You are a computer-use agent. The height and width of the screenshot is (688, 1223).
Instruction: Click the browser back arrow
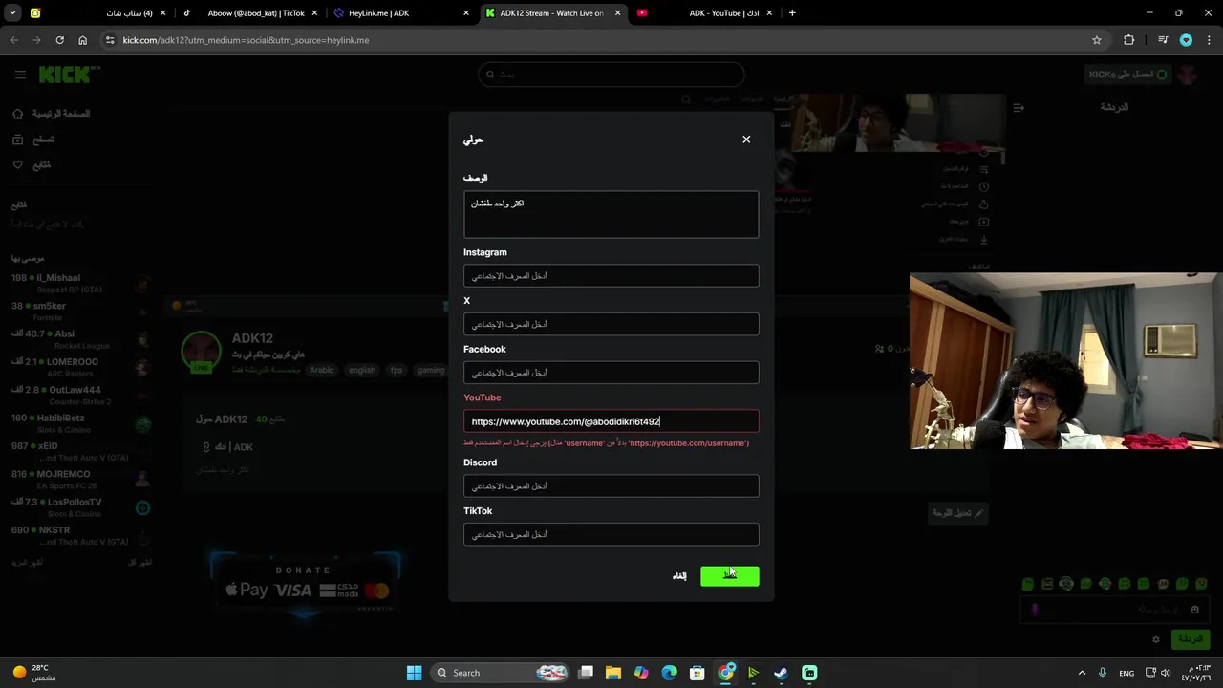[13, 40]
